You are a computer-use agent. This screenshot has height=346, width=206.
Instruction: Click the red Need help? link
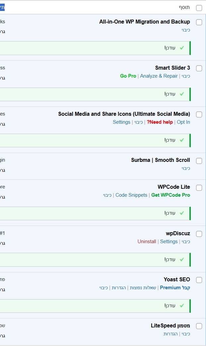pyautogui.click(x=160, y=122)
